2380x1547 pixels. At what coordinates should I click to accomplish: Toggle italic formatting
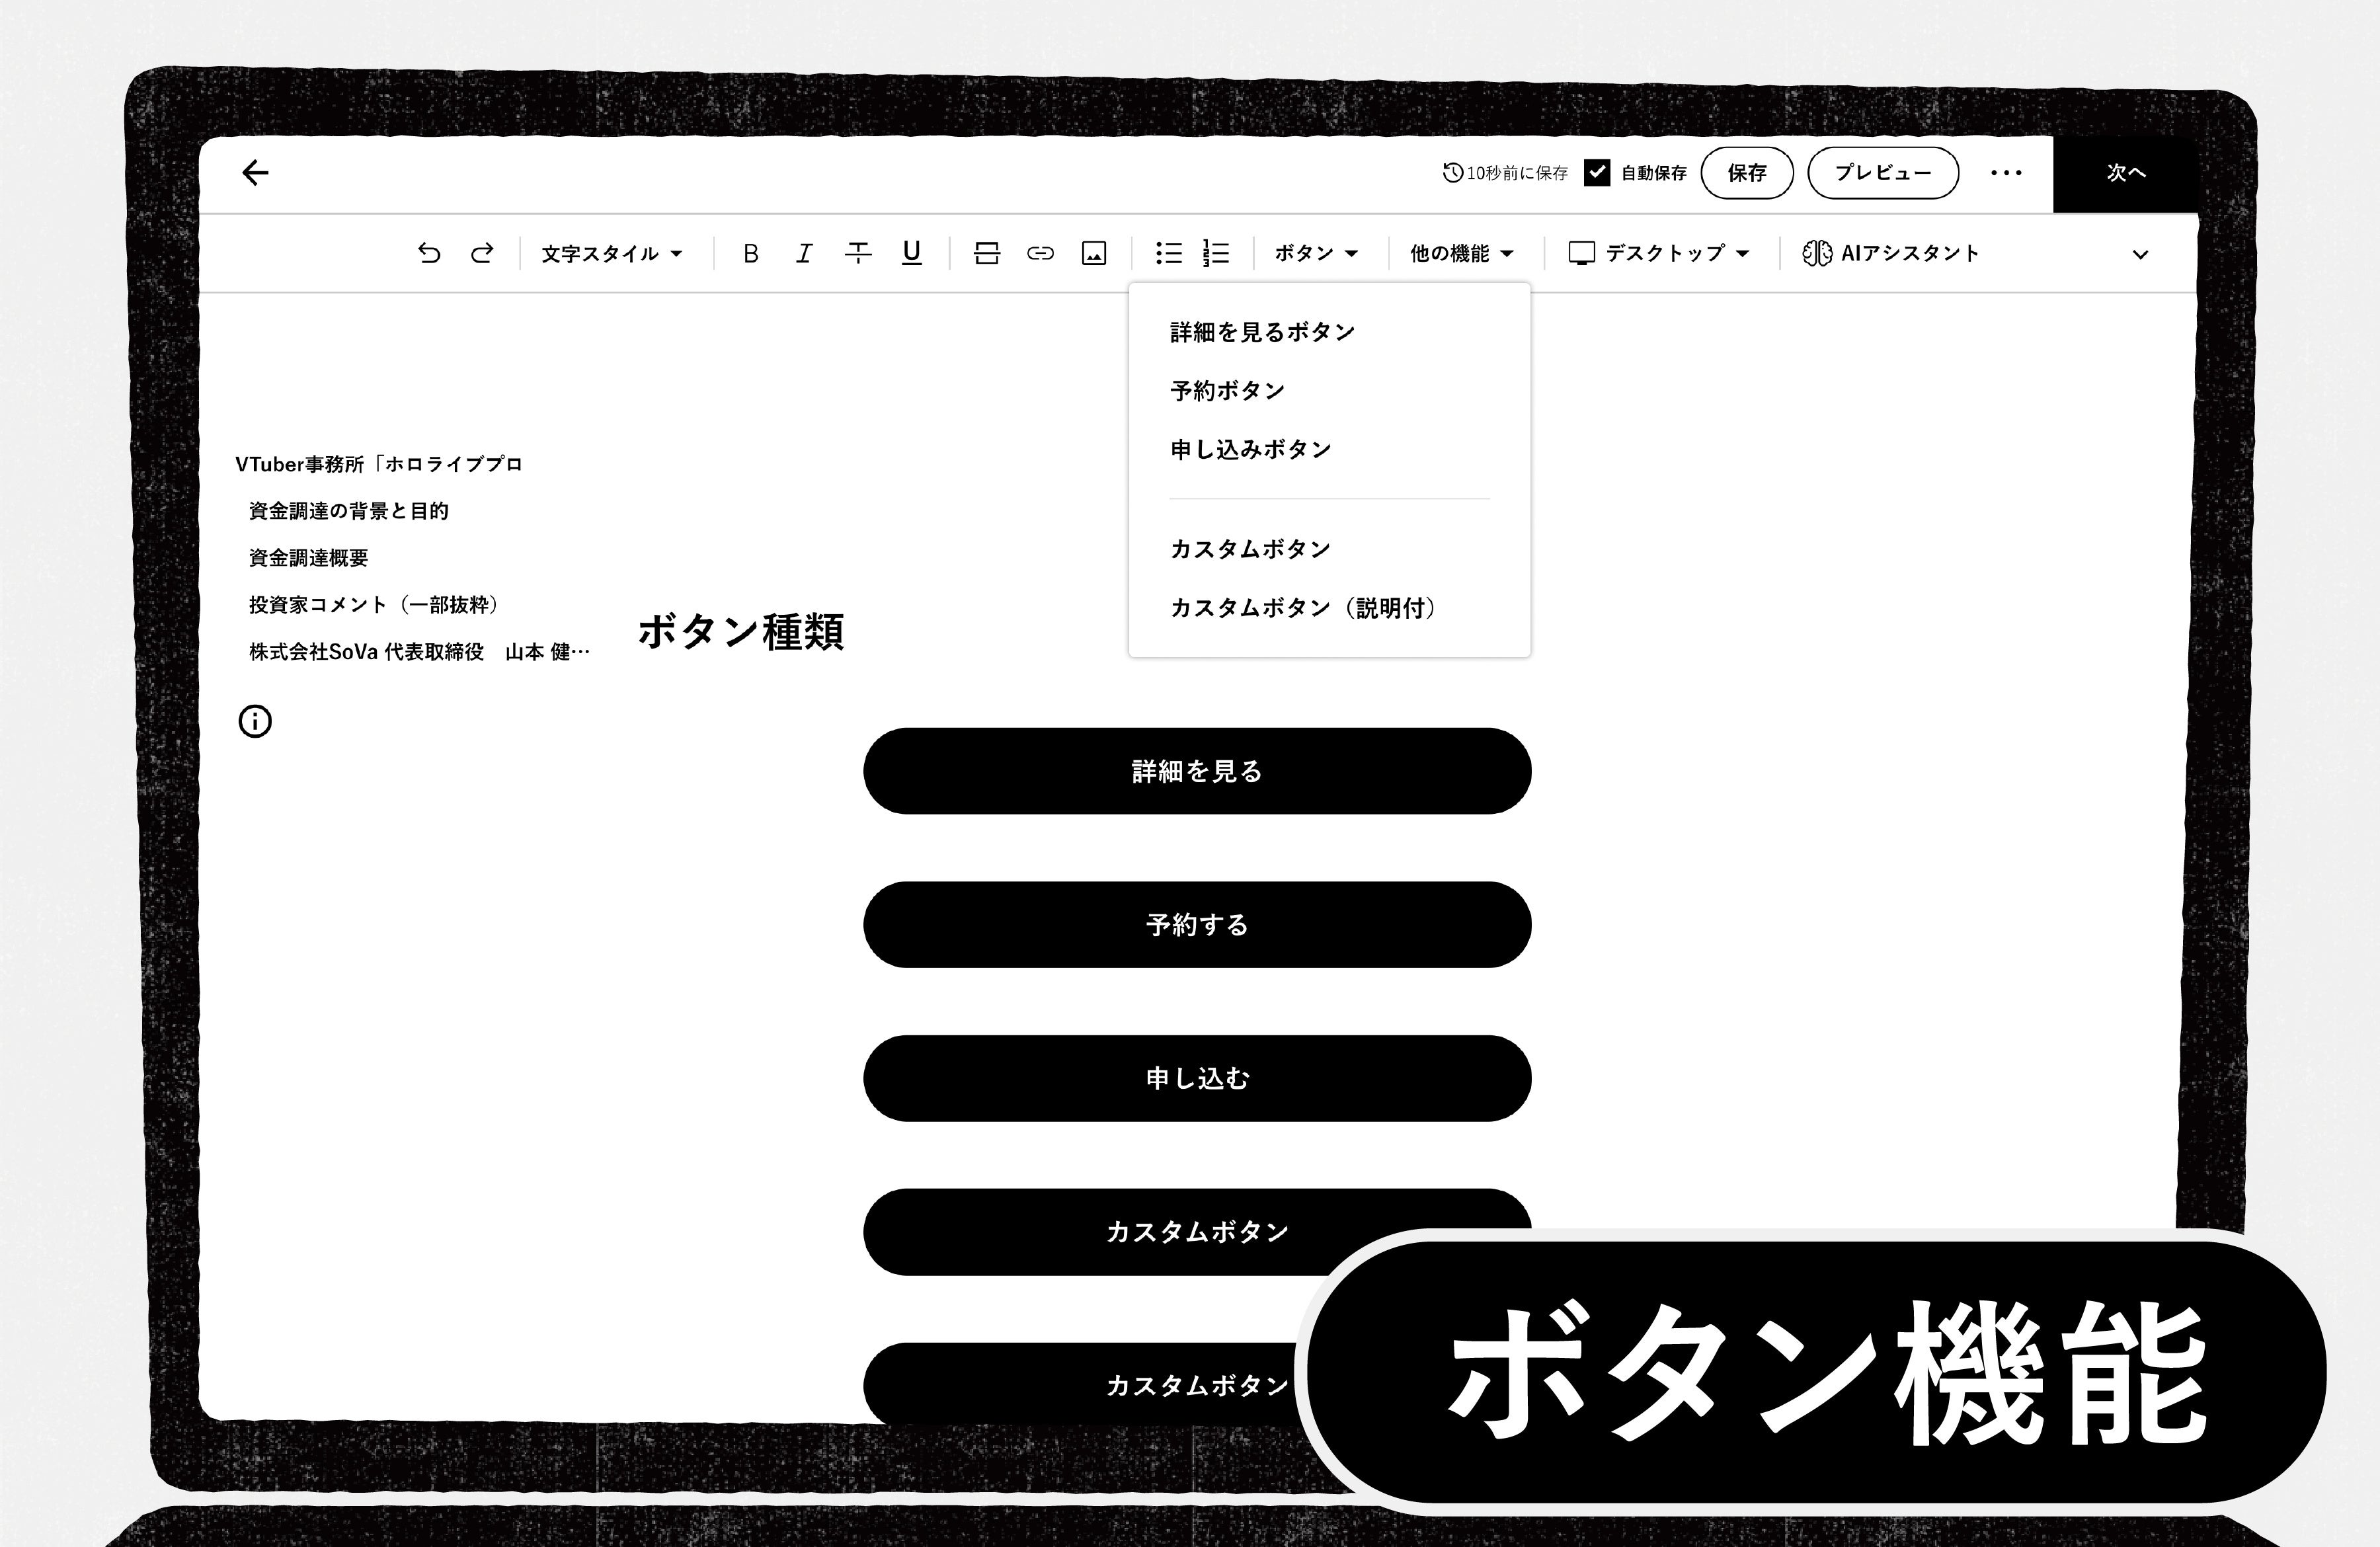(804, 253)
